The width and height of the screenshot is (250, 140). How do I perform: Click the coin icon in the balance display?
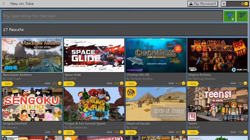(246, 3)
